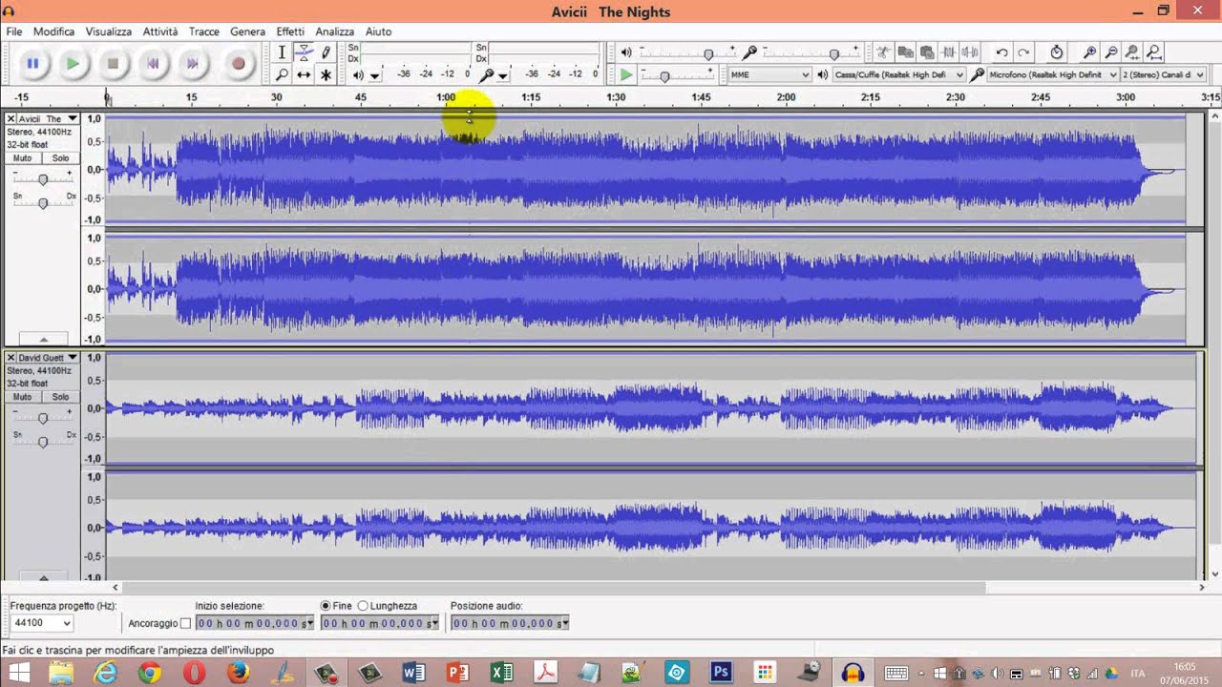The image size is (1222, 687).
Task: Fit selection to window zoom icon
Action: [1132, 52]
